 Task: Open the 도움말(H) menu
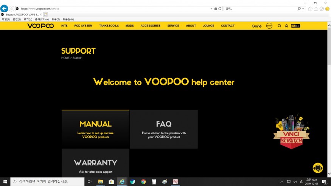coord(68,19)
